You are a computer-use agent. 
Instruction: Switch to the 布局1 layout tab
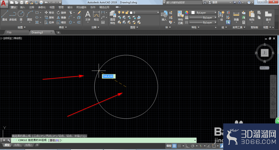coord(17,145)
